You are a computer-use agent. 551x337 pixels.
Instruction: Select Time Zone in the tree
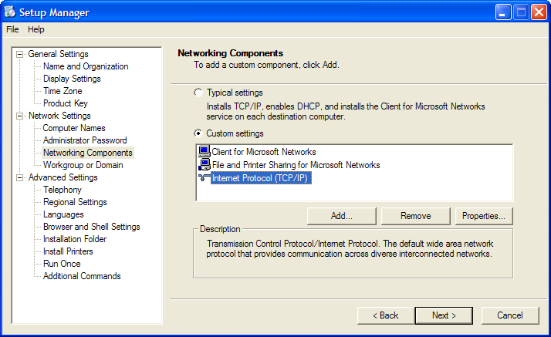63,91
